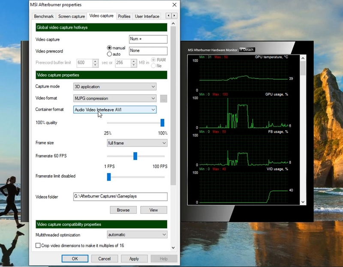Click the Video capture compatibility properties header
Image resolution: width=343 pixels, height=267 pixels.
click(101, 225)
